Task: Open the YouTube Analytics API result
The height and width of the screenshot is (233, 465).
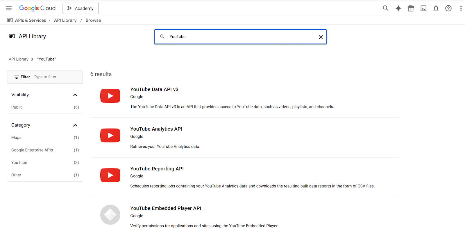Action: [156, 129]
